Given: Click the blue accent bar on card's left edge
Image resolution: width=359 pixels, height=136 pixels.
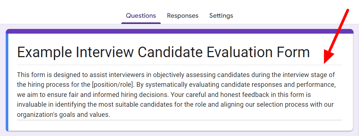Looking at the screenshot, I should pos(7,82).
